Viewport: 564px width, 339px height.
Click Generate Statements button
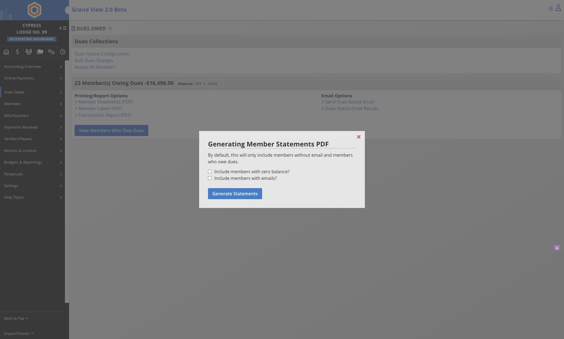(x=235, y=194)
